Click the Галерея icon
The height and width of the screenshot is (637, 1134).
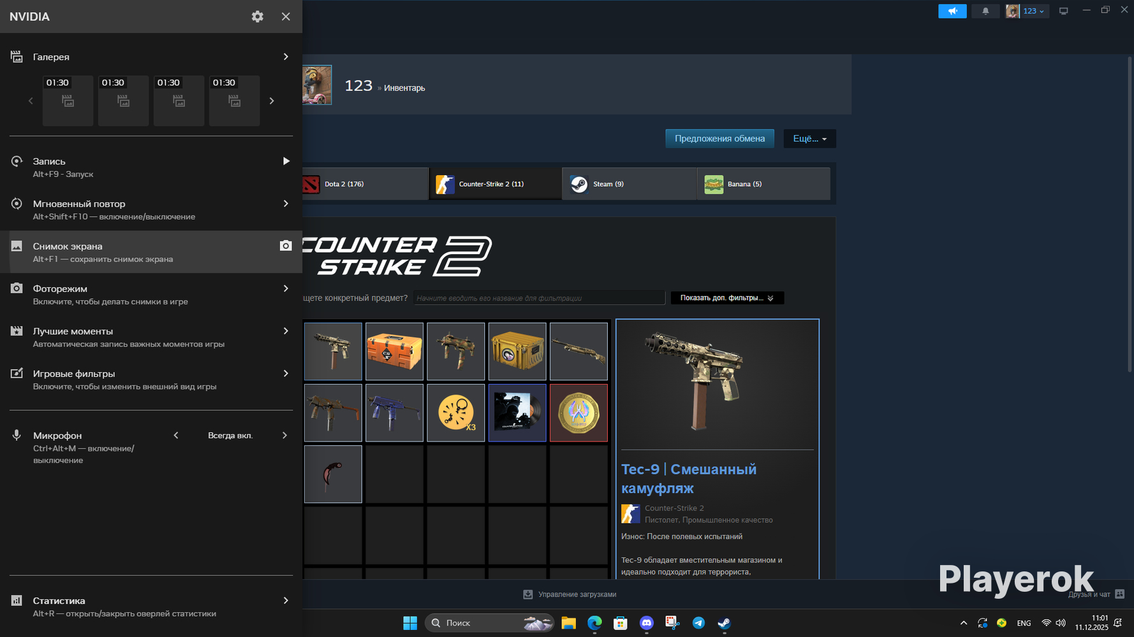point(17,57)
